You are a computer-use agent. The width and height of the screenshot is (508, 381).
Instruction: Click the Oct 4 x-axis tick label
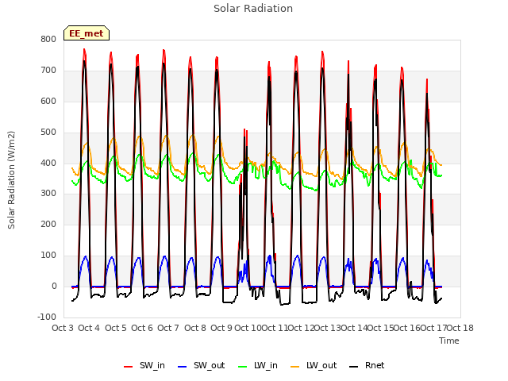pos(89,328)
